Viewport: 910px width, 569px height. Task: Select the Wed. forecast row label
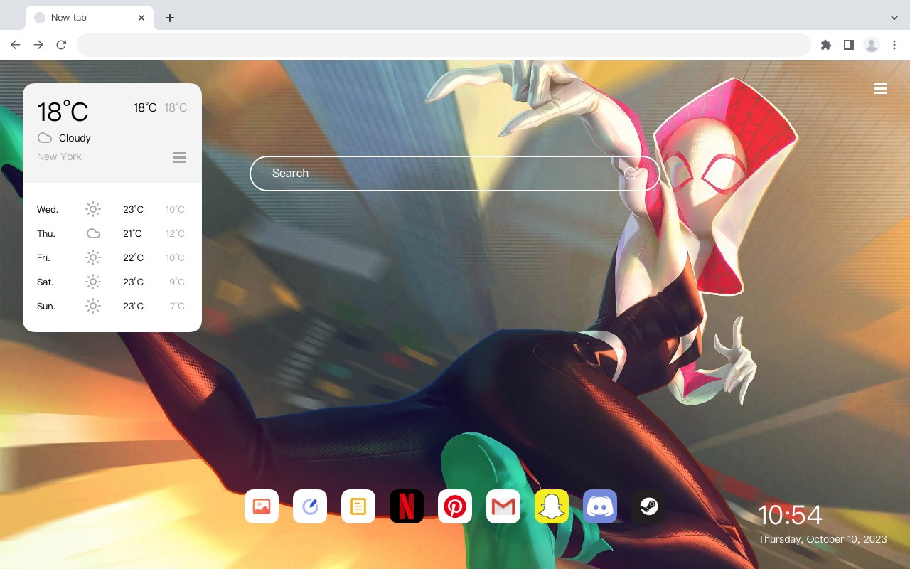(48, 209)
